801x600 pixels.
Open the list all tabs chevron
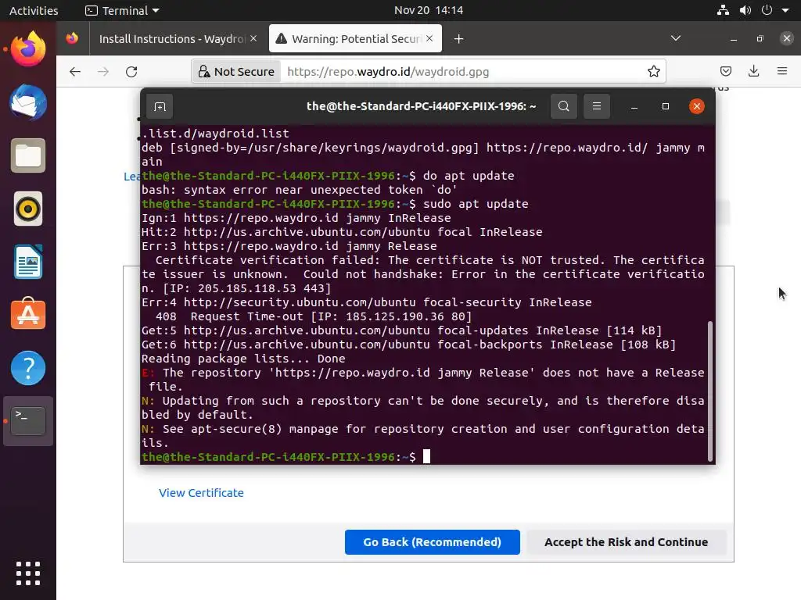675,38
